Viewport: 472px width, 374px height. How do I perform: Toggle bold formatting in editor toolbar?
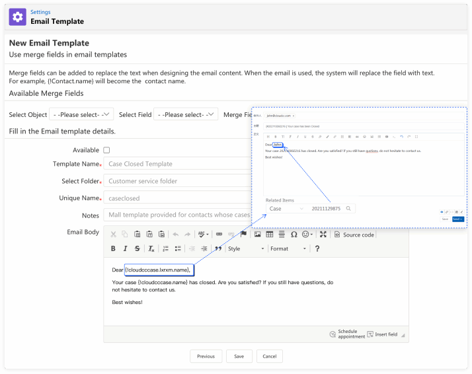[x=113, y=248]
